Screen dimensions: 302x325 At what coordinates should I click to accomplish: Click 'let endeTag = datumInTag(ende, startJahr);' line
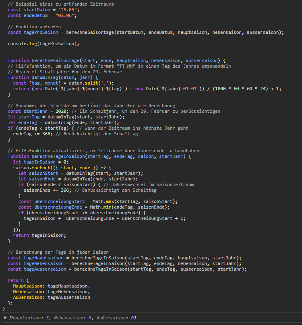point(64,122)
